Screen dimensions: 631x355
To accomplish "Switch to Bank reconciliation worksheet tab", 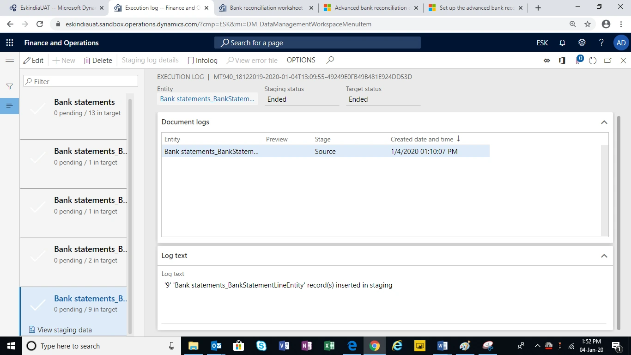I will (266, 8).
